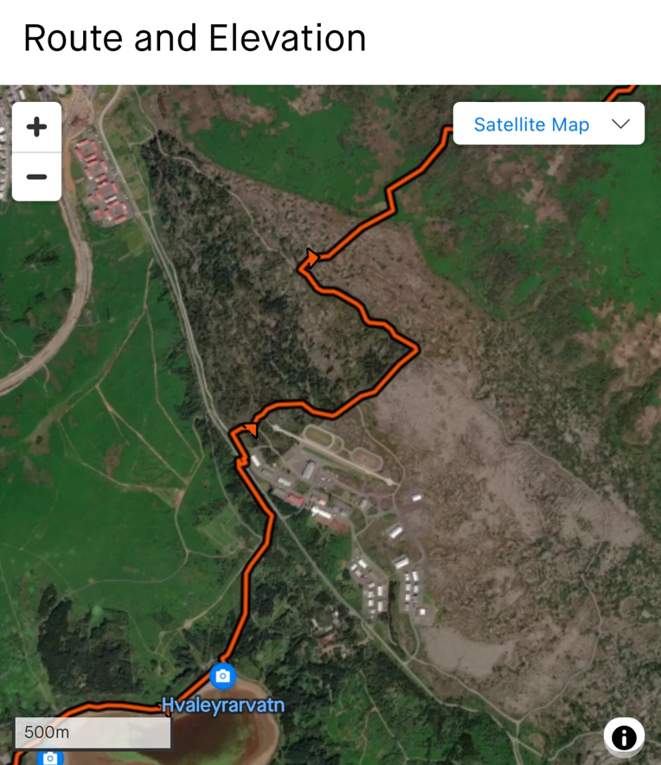Zoom in with the plus button
This screenshot has width=661, height=765.
coord(36,127)
